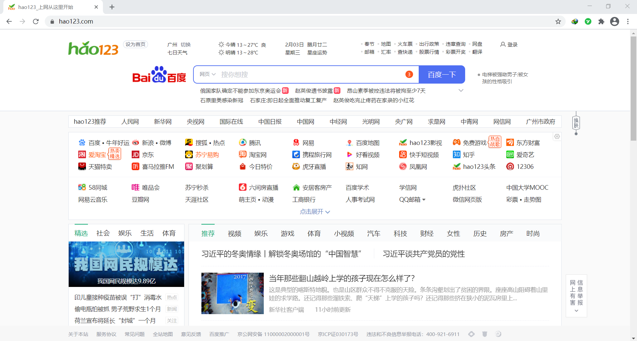Open 央视网 in the nav bar
The height and width of the screenshot is (341, 637).
click(x=195, y=122)
